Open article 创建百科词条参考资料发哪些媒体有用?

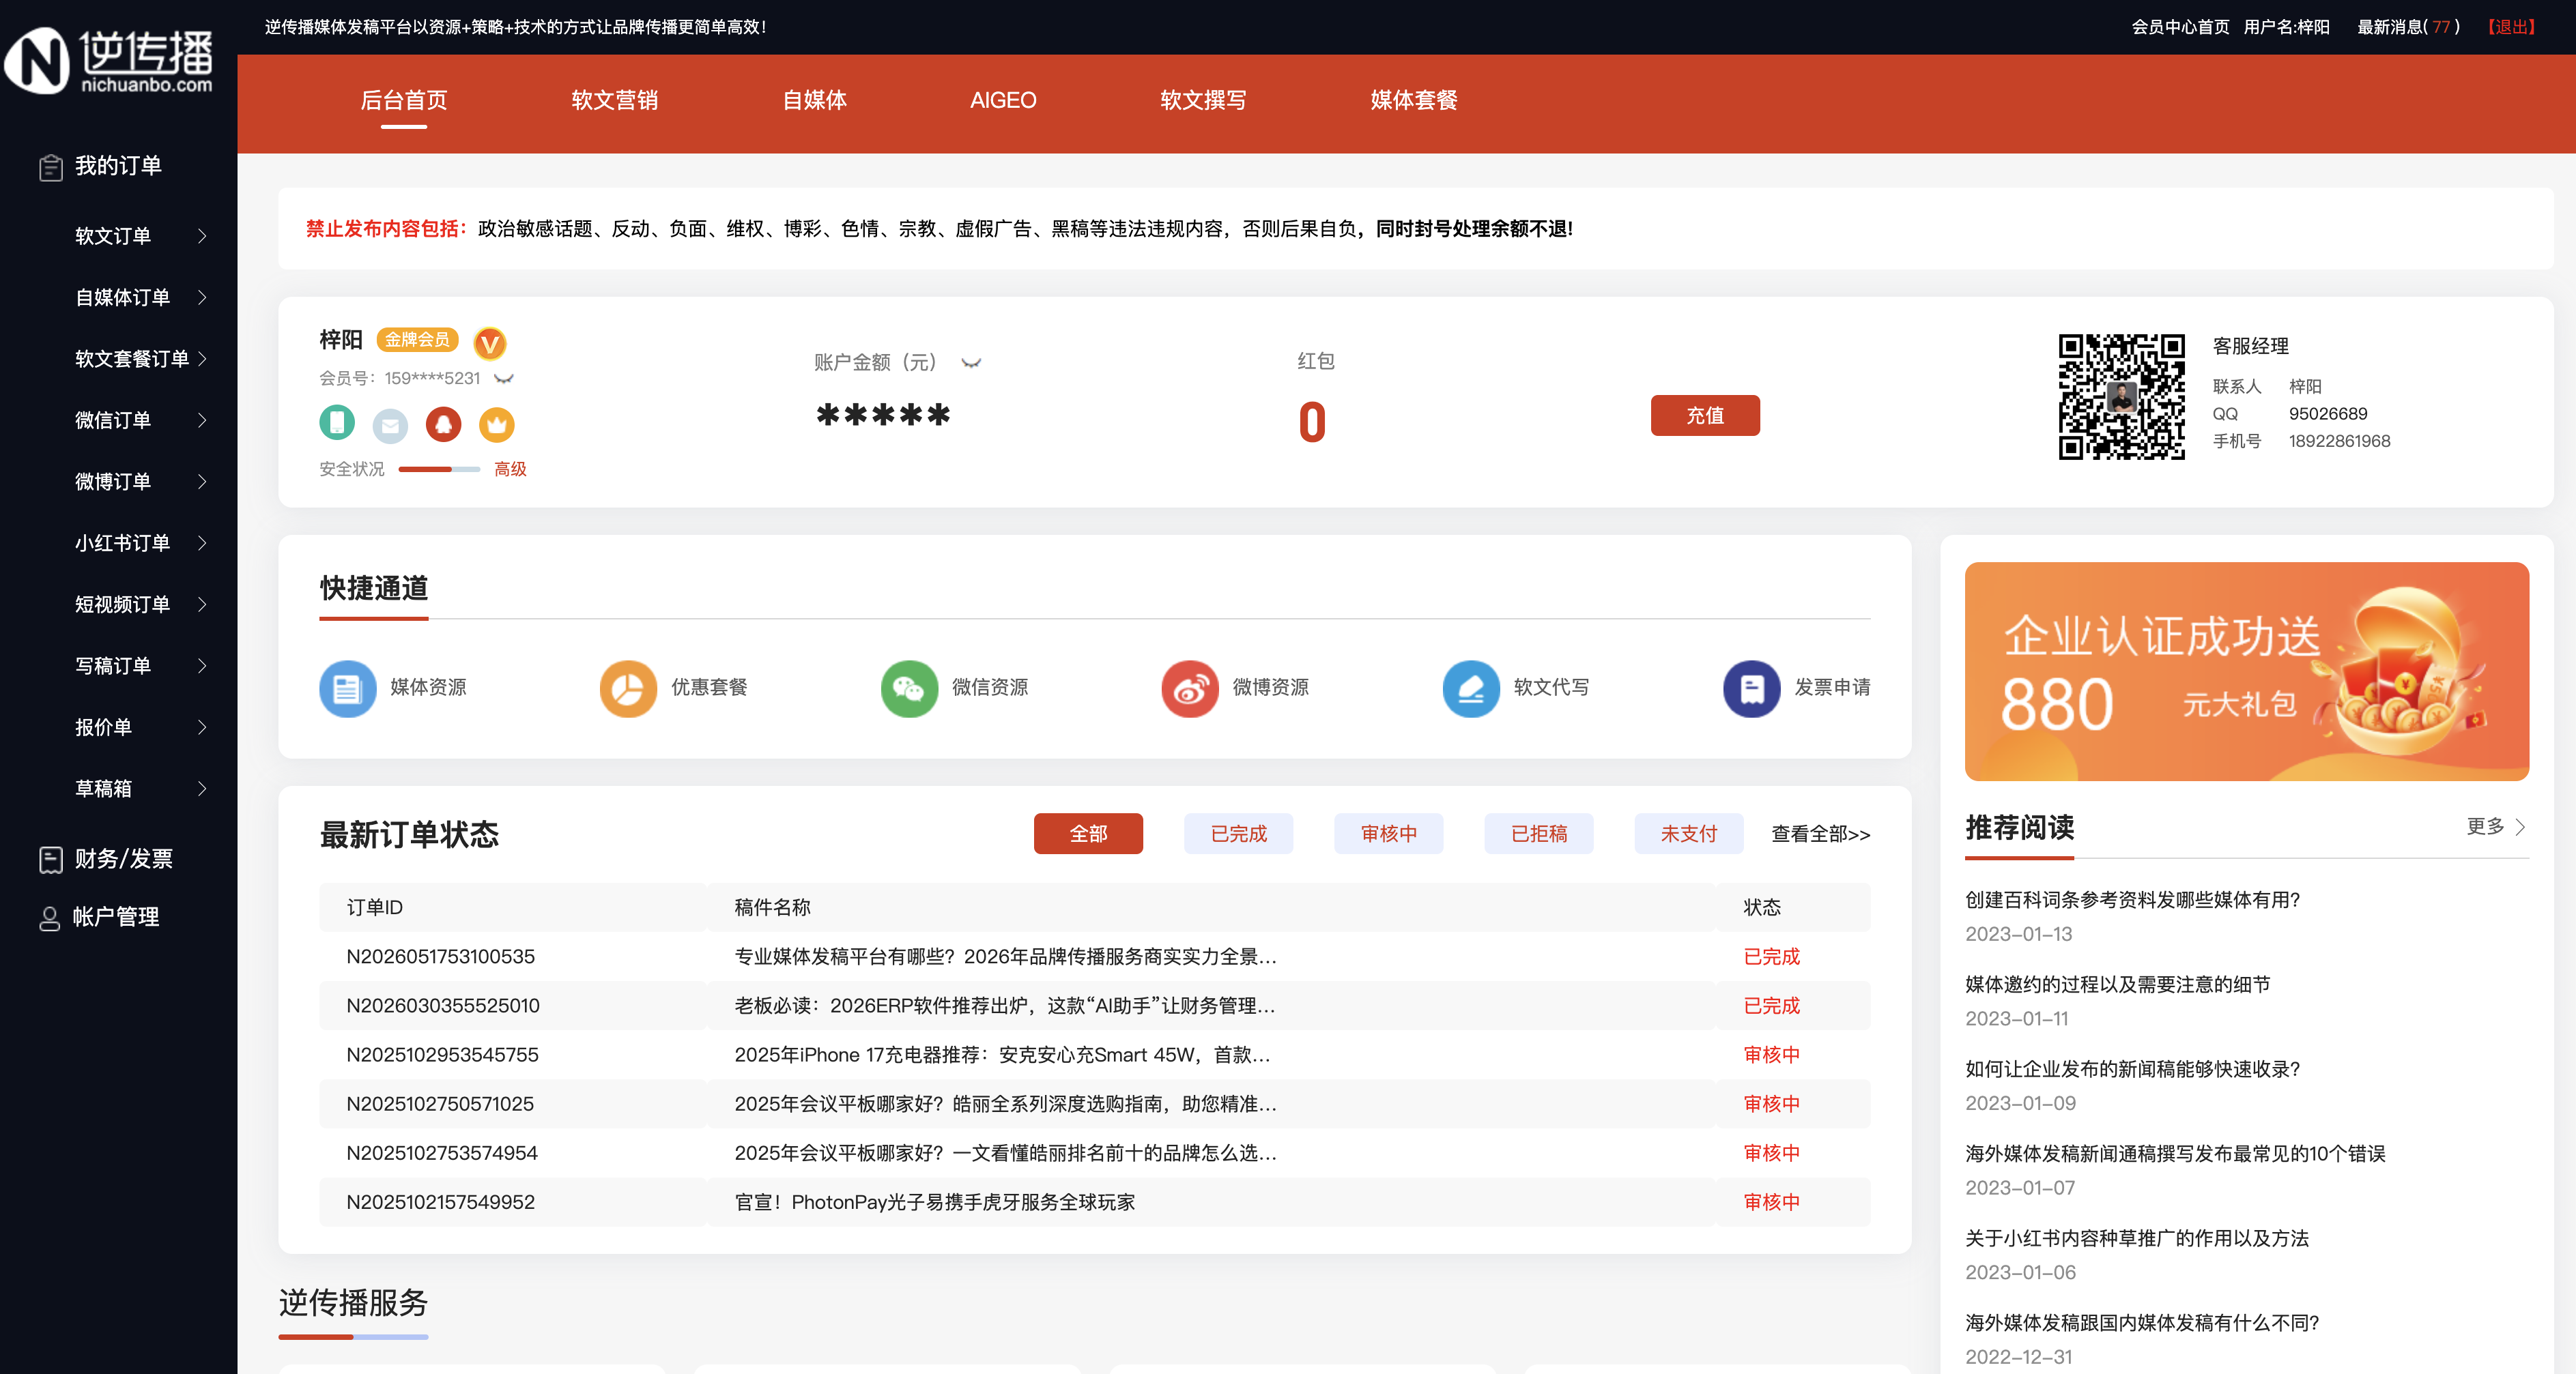click(x=2132, y=899)
